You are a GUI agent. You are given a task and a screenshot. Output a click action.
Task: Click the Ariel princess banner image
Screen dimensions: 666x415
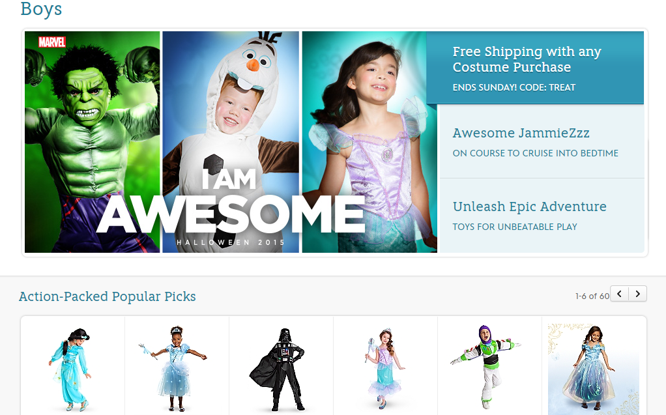pyautogui.click(x=369, y=142)
